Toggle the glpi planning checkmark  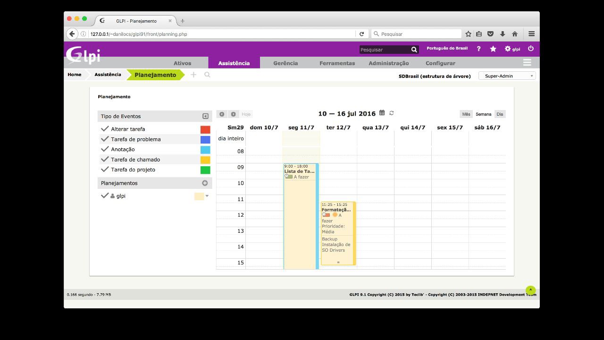105,195
